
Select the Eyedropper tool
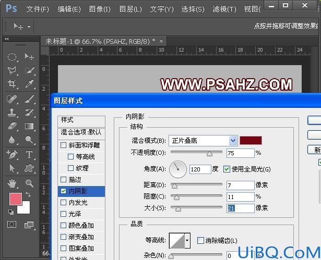29,83
